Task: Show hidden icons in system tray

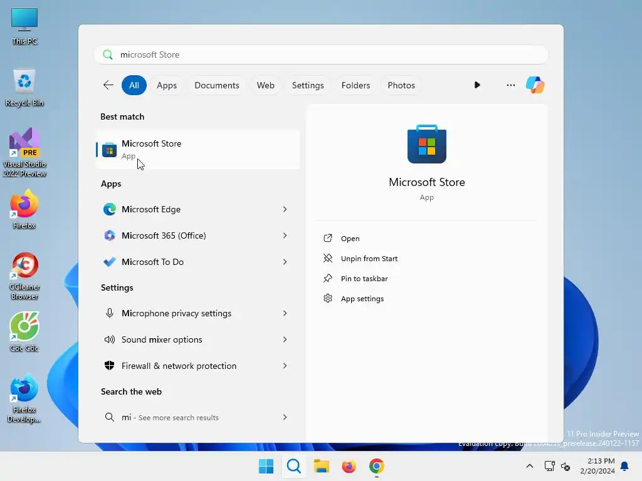Action: [x=529, y=466]
